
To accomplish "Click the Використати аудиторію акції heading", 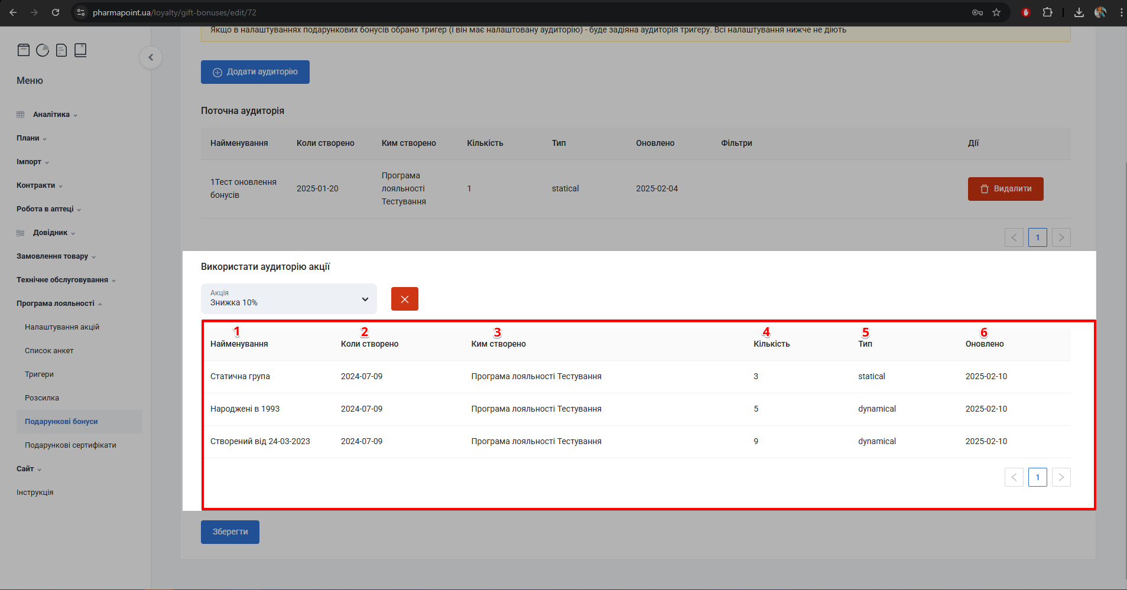I will (x=265, y=267).
